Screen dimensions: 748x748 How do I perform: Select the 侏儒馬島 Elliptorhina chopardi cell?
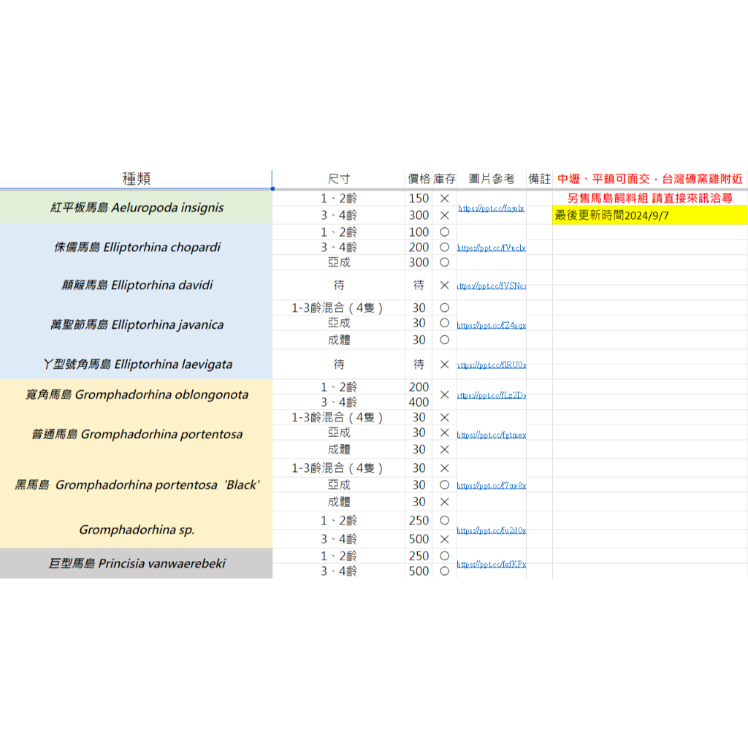(x=137, y=247)
